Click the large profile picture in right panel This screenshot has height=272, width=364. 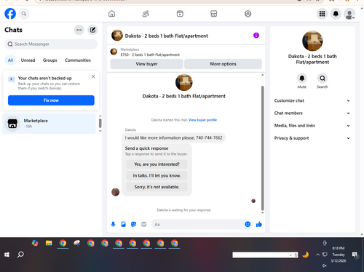[312, 41]
